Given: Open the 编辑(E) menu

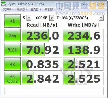Looking at the screenshot, I should tap(22, 9).
